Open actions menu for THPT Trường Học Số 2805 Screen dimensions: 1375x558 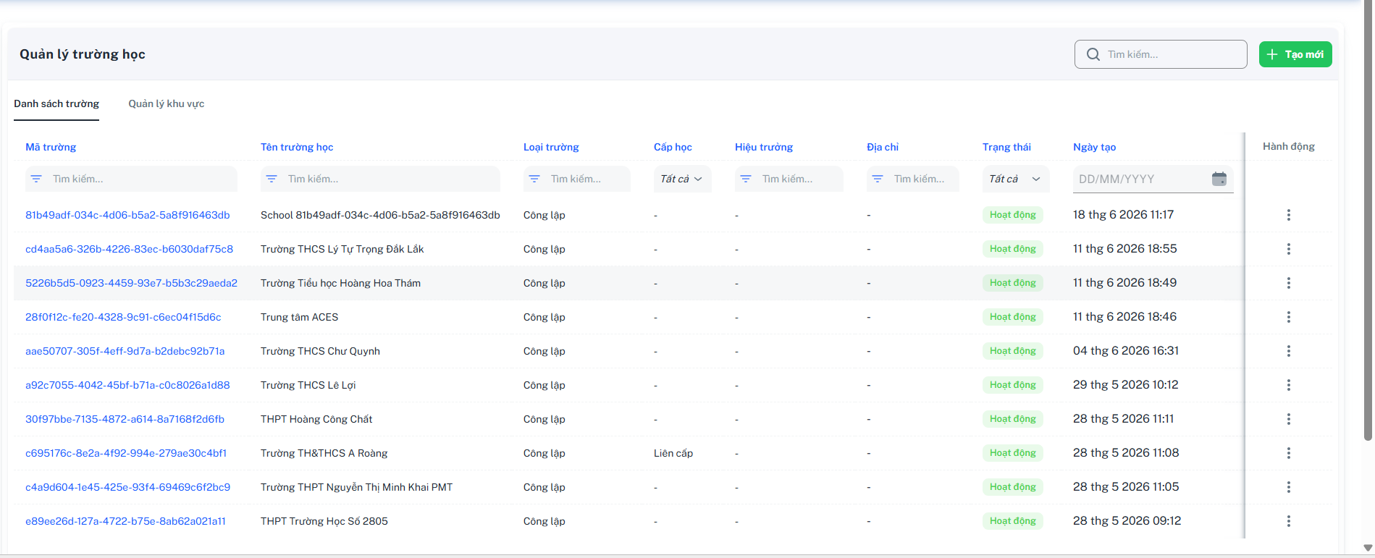1288,521
